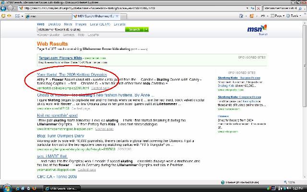Go back with the IE Back arrow
Image resolution: width=307 pixels, height=192 pixels.
point(3,8)
